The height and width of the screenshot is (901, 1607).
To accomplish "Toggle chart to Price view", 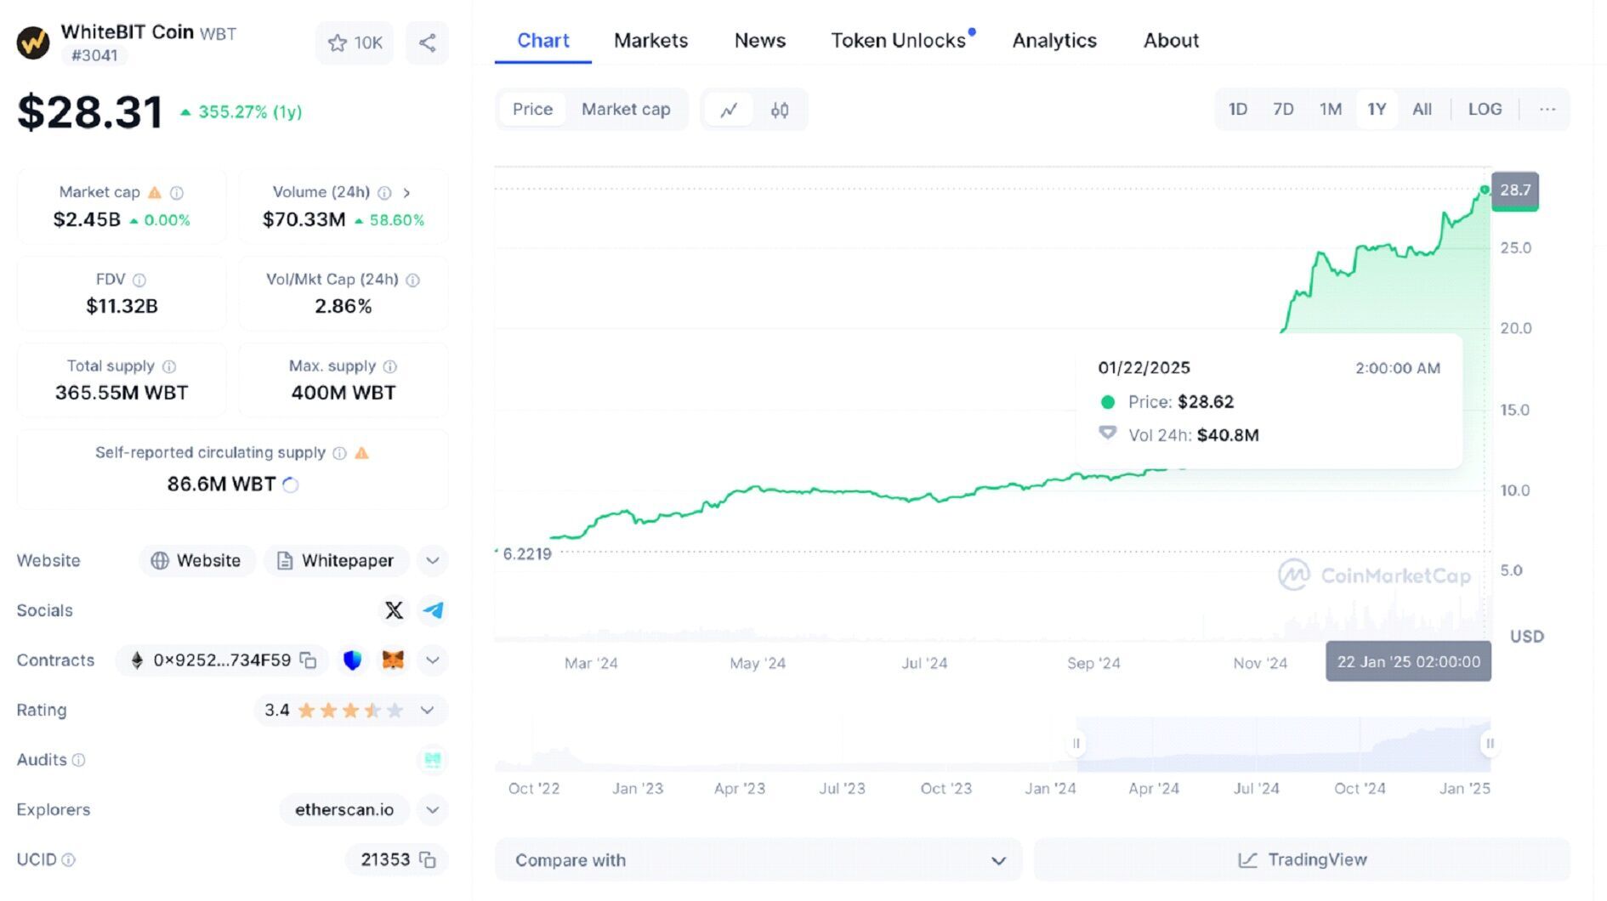I will (x=532, y=110).
